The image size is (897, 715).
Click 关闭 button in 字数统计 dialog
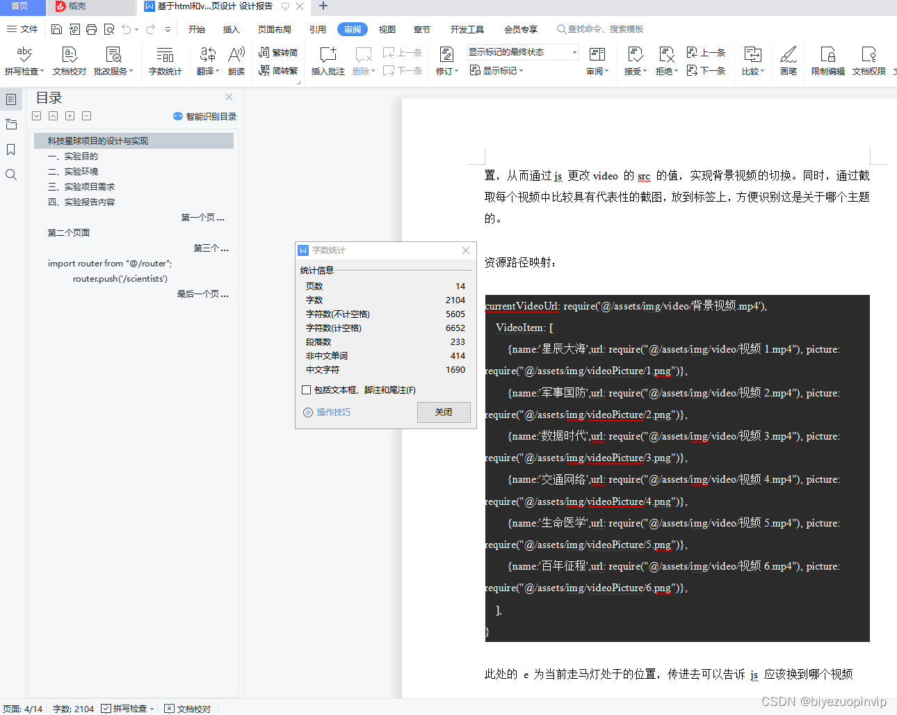tap(444, 412)
